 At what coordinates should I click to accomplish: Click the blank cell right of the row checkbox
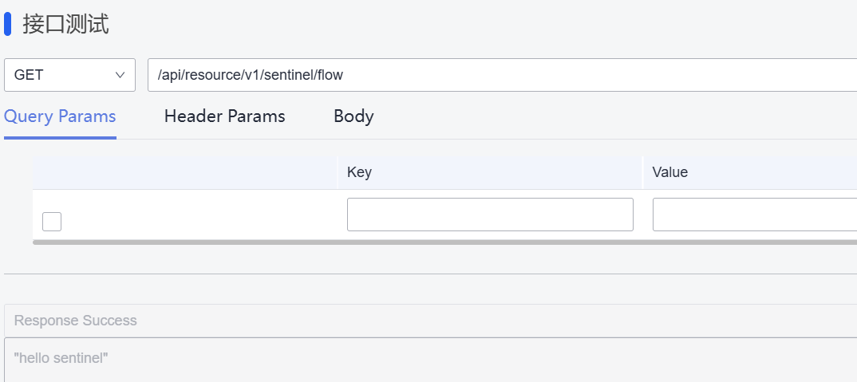point(199,215)
